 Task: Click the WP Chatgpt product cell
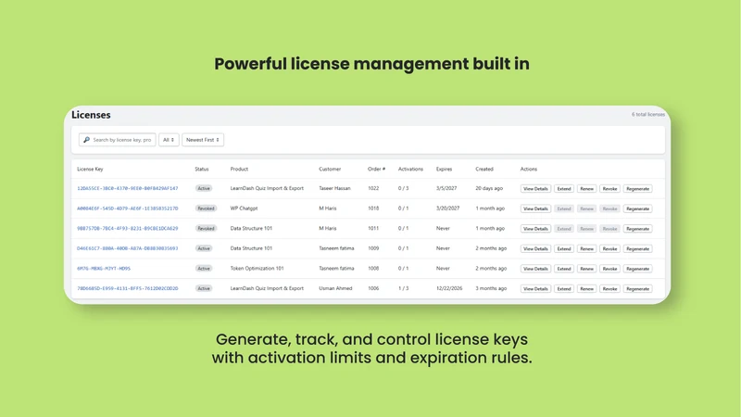tap(244, 208)
